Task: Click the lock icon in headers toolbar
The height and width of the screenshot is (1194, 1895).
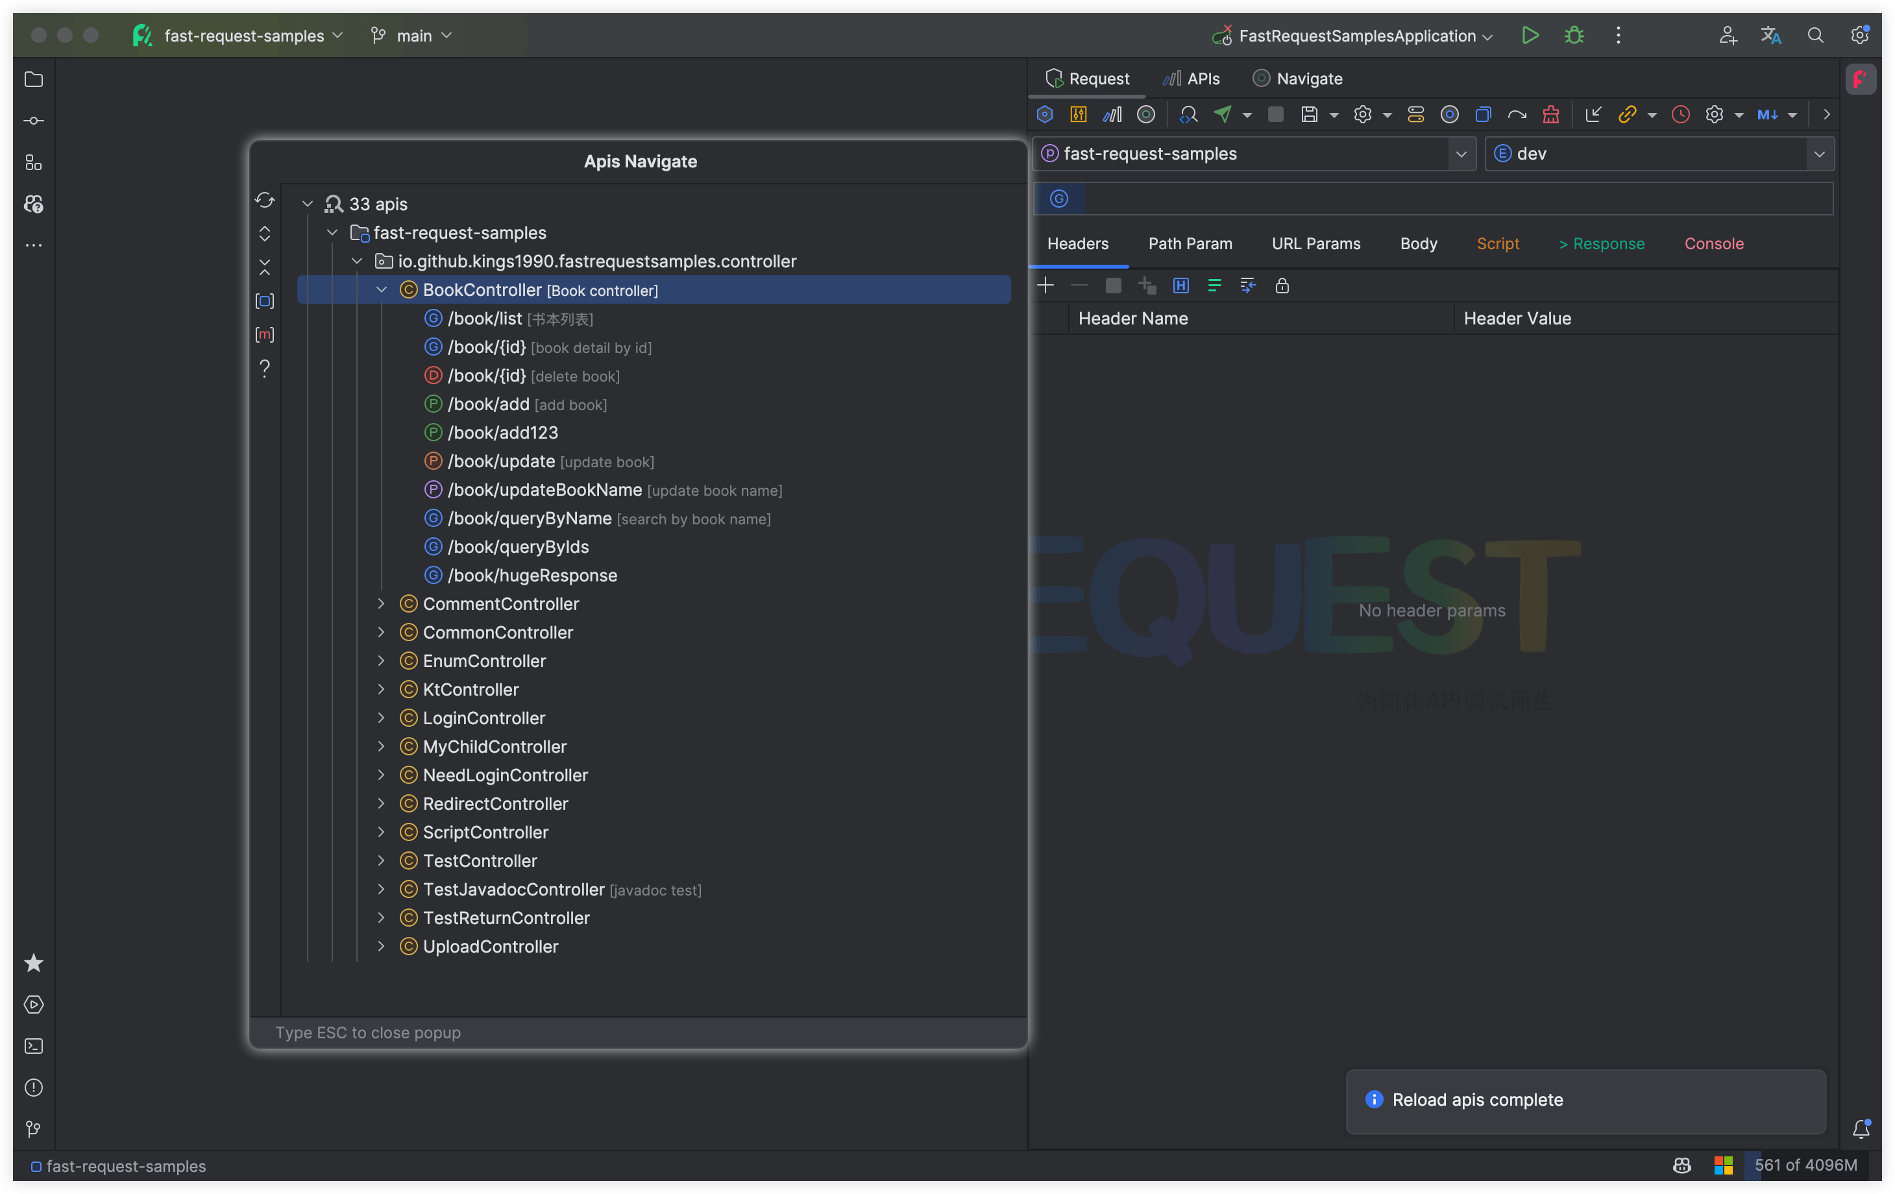Action: (x=1282, y=286)
